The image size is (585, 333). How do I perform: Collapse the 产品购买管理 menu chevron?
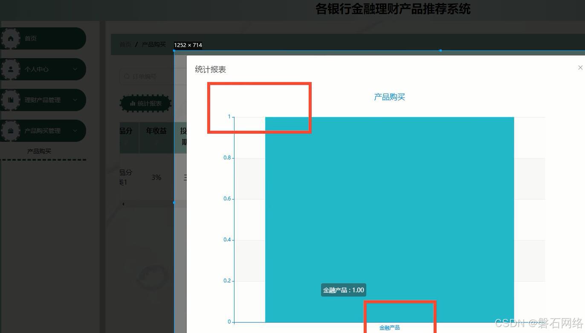pos(75,130)
